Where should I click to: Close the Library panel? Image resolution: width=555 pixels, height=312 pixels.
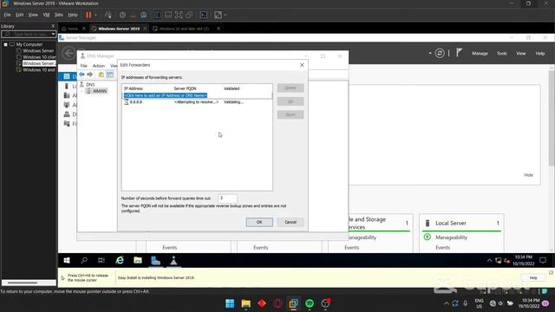point(53,26)
